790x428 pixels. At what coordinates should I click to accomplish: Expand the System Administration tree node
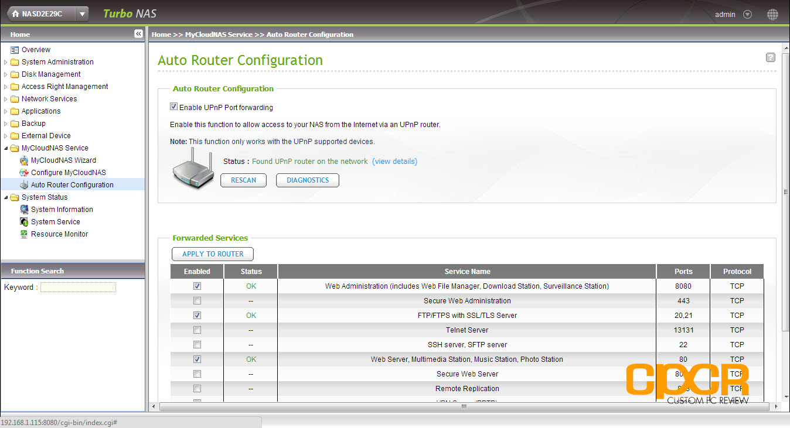[6, 62]
